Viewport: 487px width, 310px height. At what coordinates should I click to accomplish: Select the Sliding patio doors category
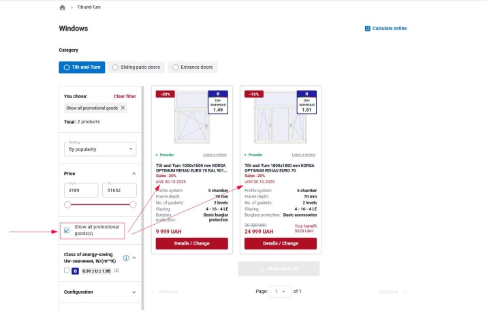[136, 67]
